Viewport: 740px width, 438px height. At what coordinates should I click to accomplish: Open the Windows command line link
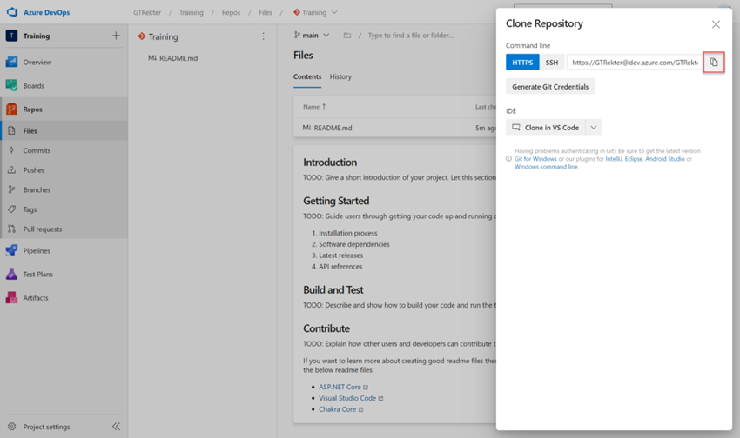546,167
